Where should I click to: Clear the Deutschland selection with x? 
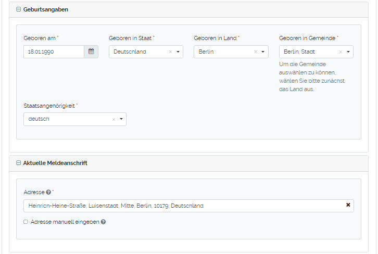coord(170,52)
